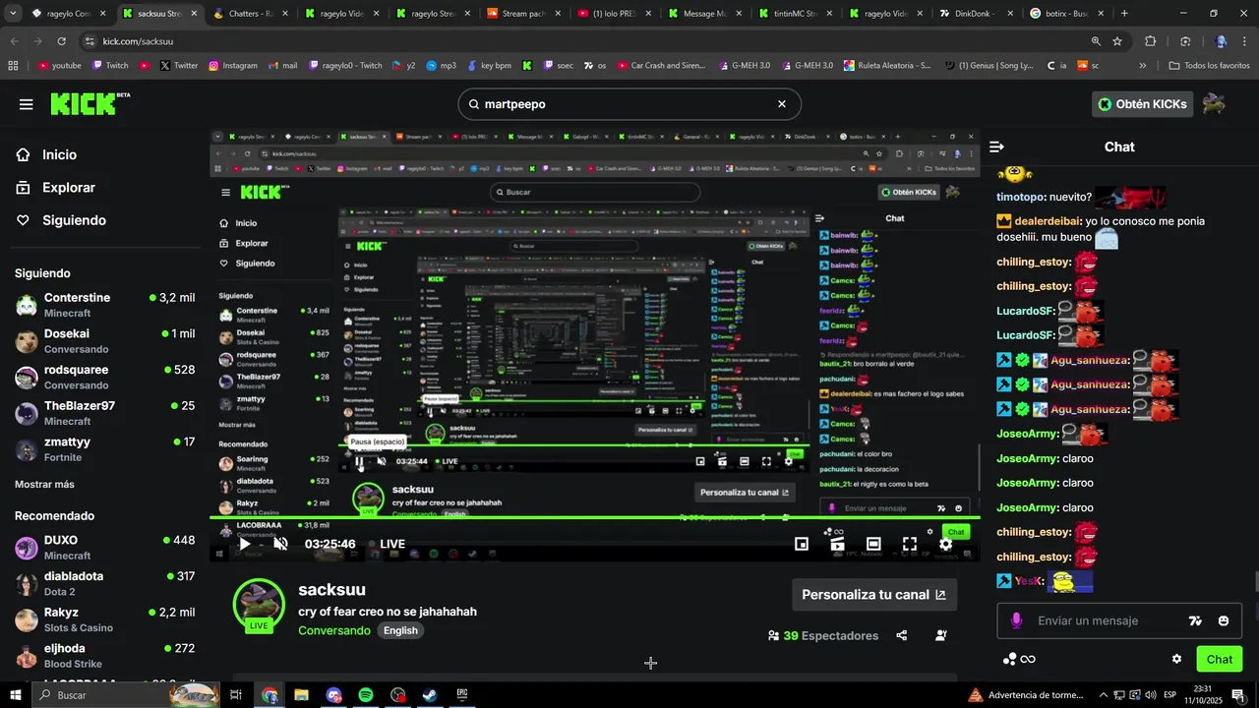Viewport: 1259px width, 708px height.
Task: Go to the Kick logo homepage
Action: (x=90, y=103)
